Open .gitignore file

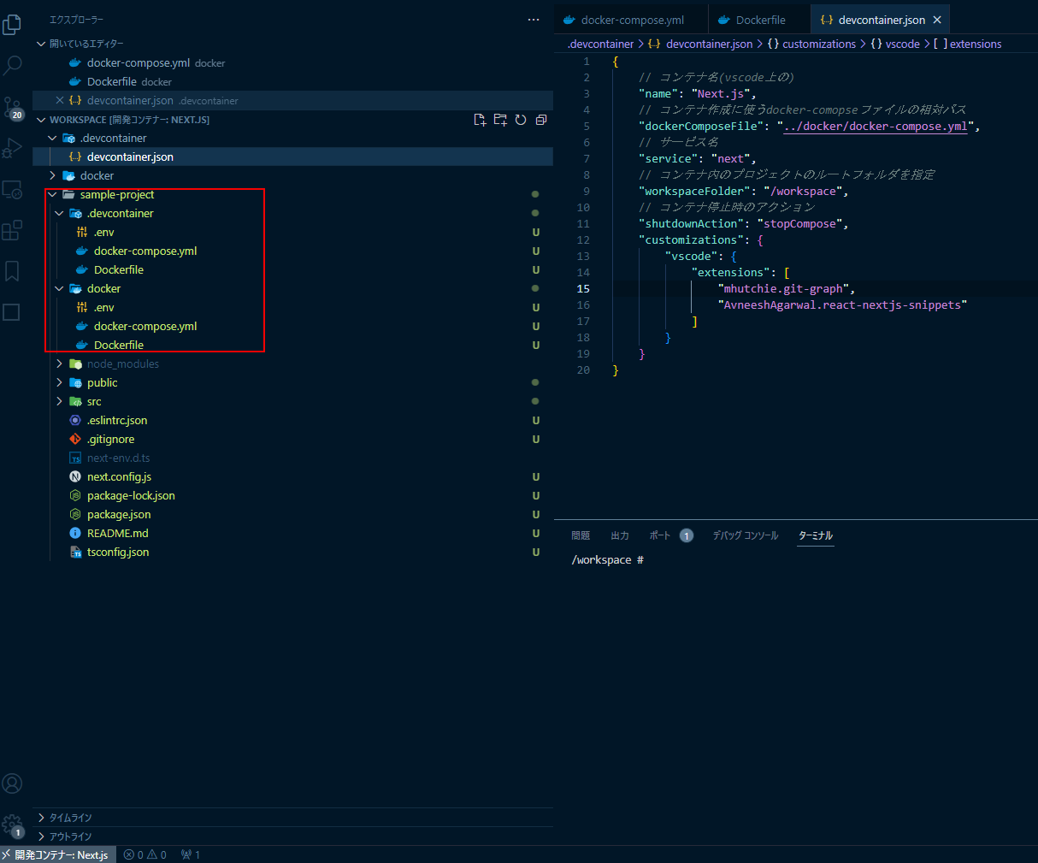tap(293, 439)
